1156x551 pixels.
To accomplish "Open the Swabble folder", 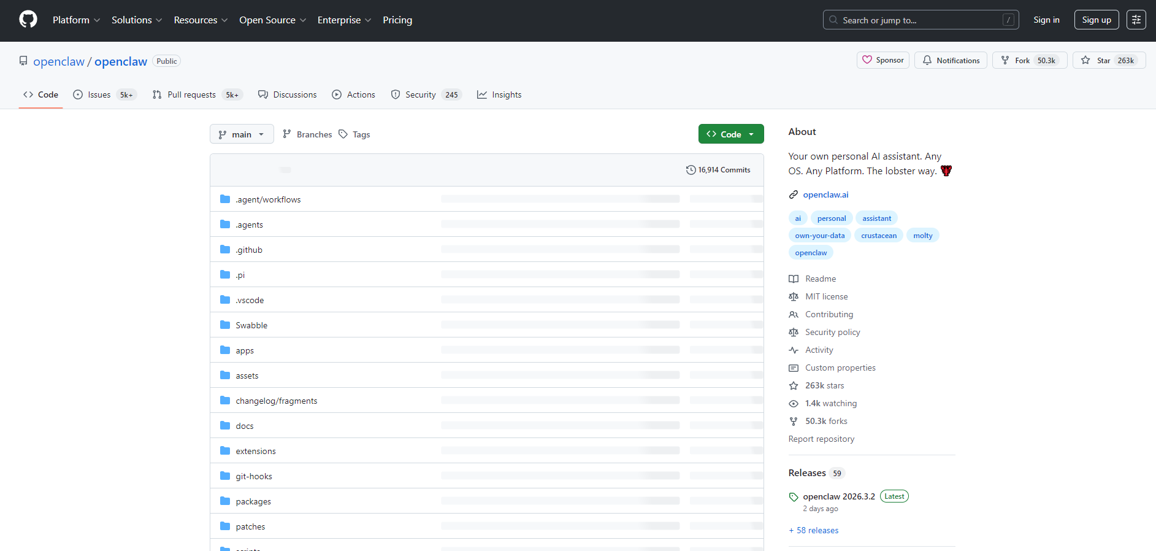I will [x=251, y=325].
